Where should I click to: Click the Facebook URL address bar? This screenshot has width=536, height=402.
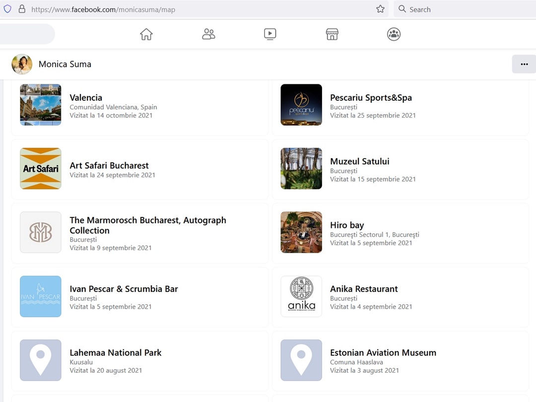click(x=199, y=9)
